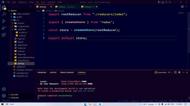Viewport: 190px width, 106px height.
Task: Kill terminal with trash icon
Action: click(x=179, y=72)
